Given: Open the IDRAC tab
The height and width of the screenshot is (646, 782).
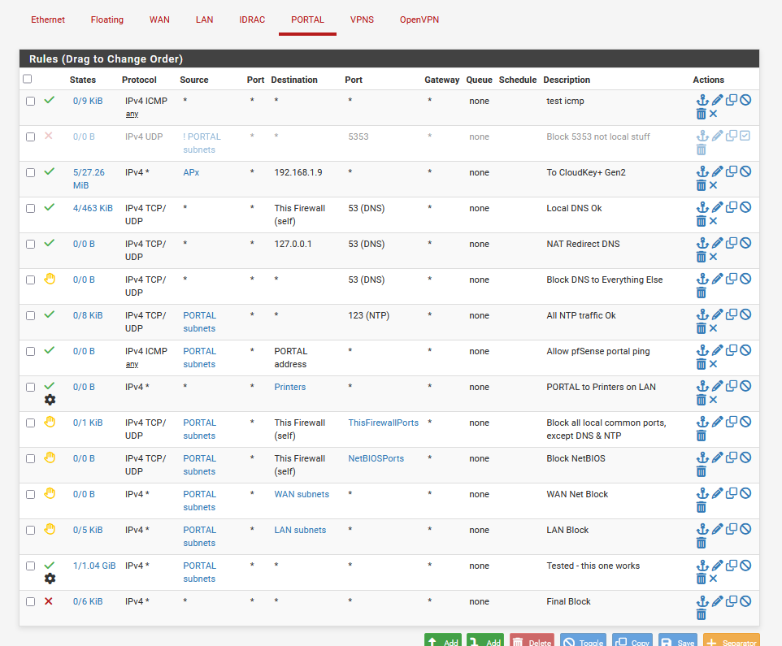Looking at the screenshot, I should click(252, 20).
